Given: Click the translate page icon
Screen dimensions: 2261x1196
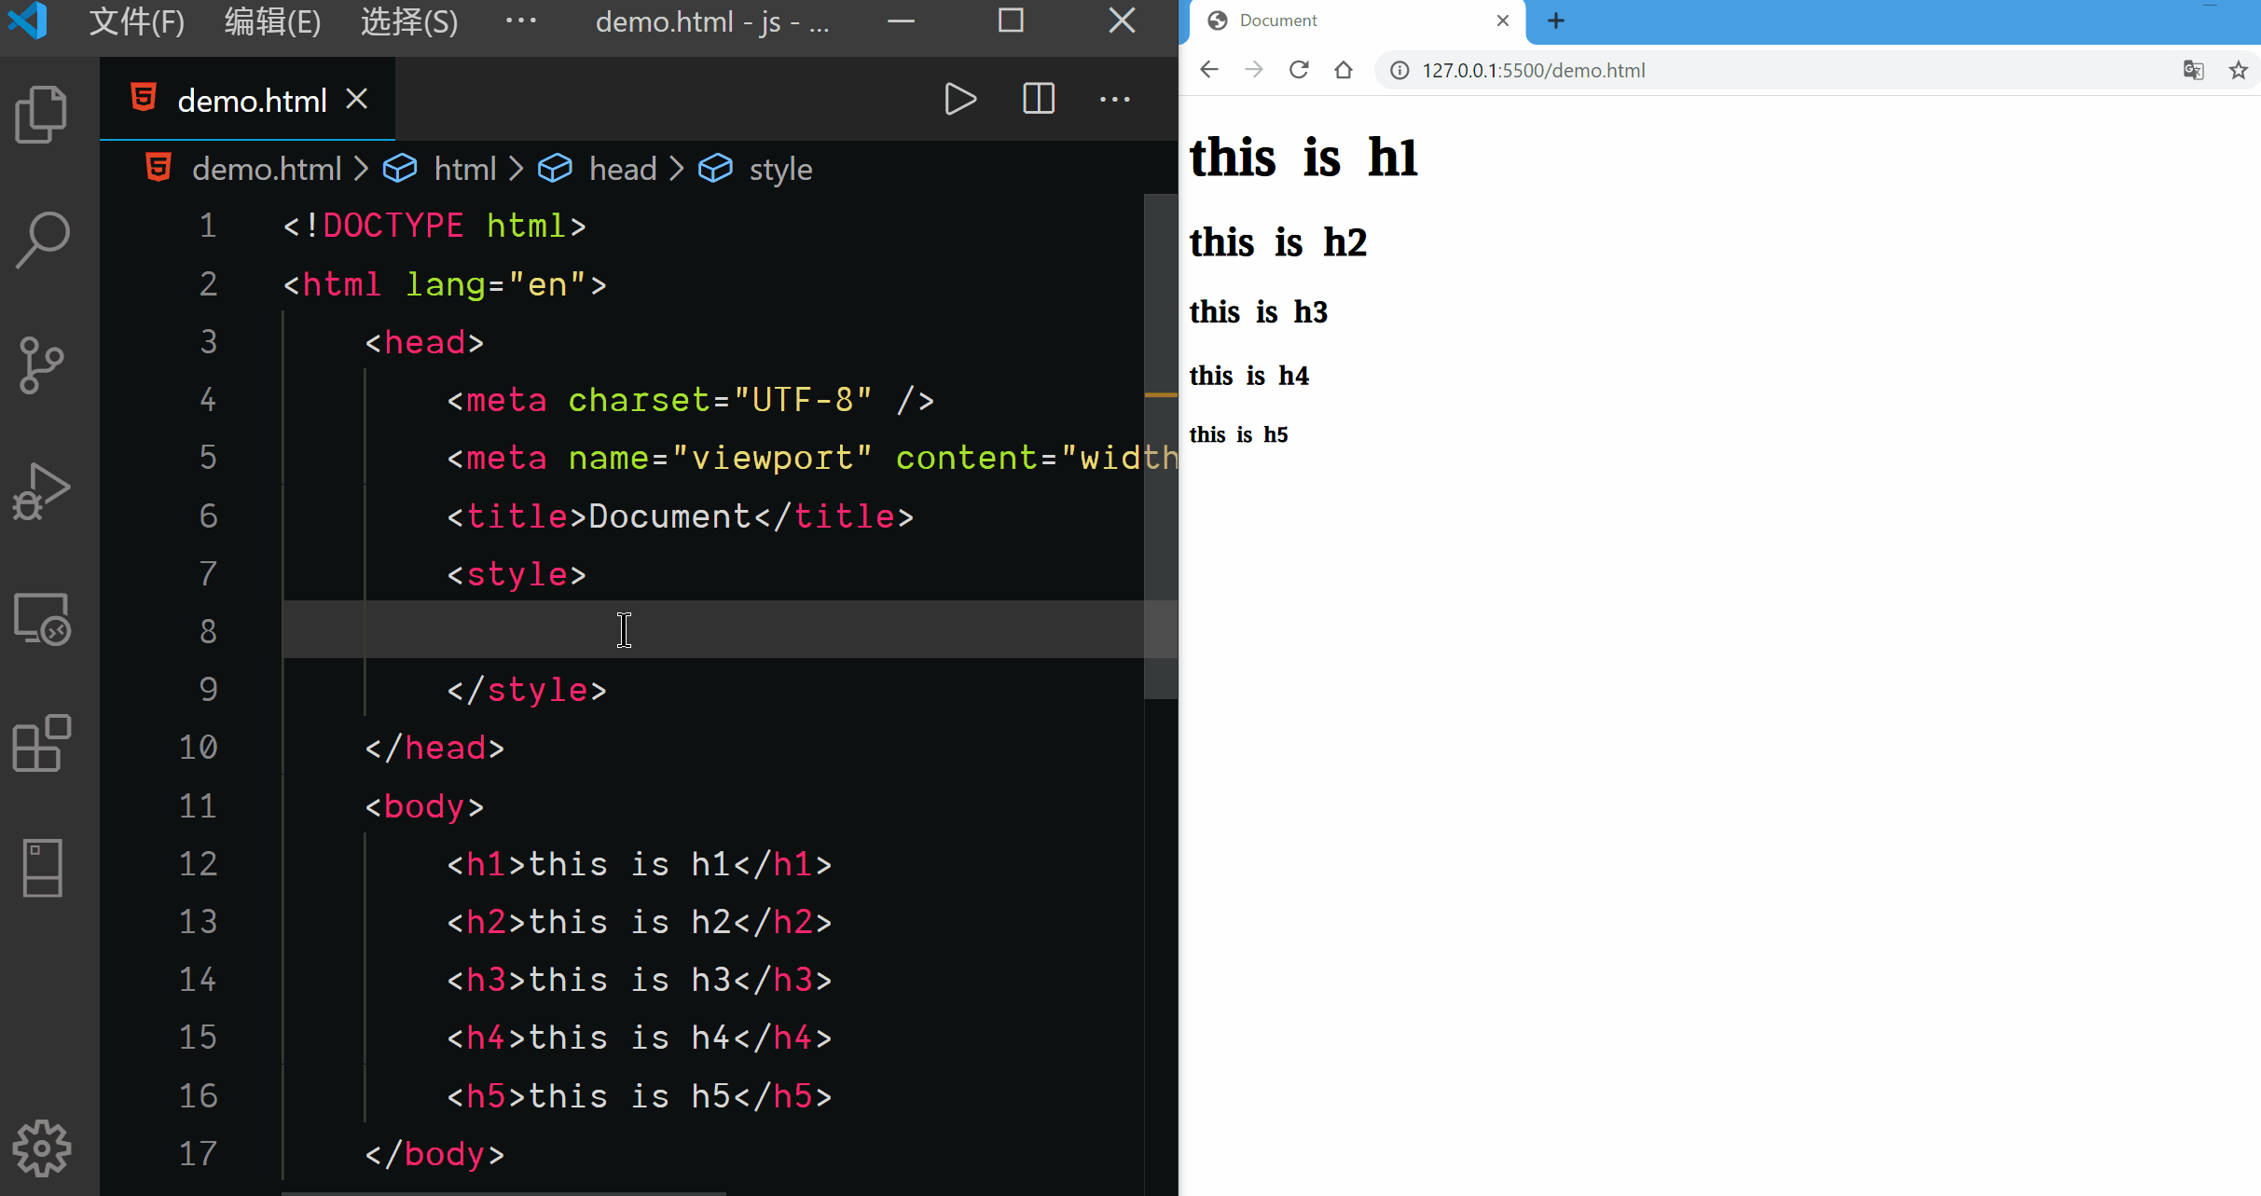Looking at the screenshot, I should pos(2193,71).
